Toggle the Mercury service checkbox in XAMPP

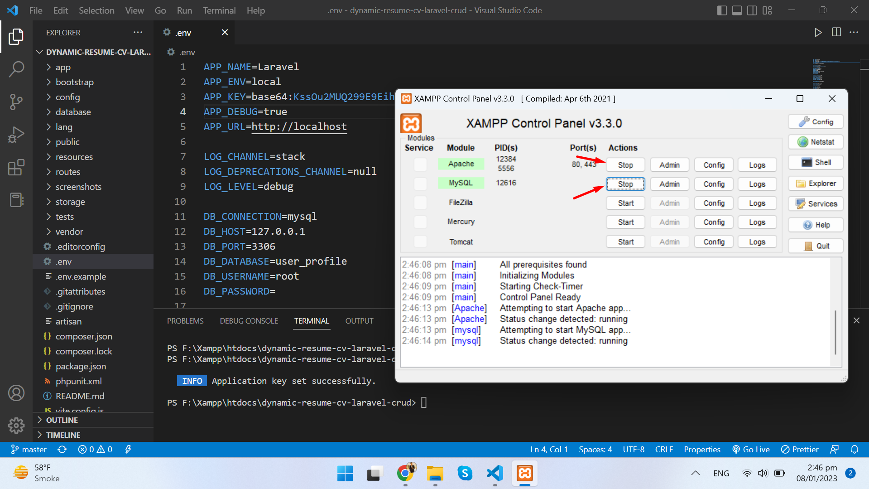420,222
